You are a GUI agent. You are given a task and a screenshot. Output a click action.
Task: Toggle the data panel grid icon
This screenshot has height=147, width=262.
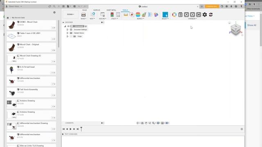pos(63,7)
